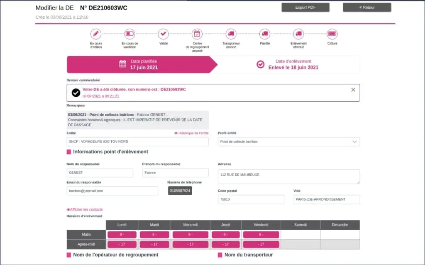
Task: Go back with the Retour button
Action: pyautogui.click(x=367, y=7)
